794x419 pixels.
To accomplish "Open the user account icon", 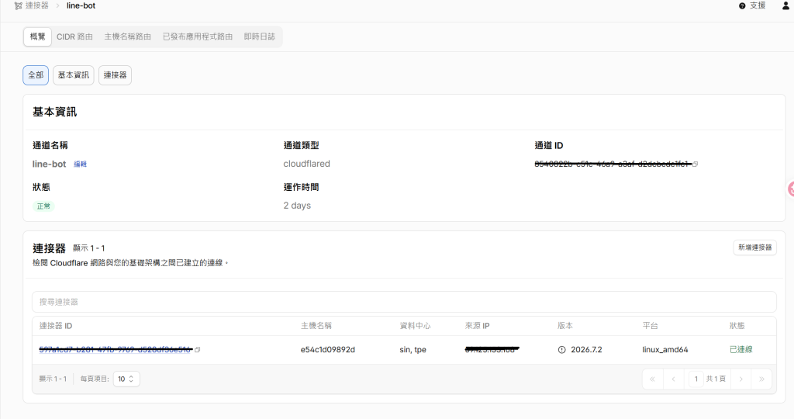I will tap(786, 5).
